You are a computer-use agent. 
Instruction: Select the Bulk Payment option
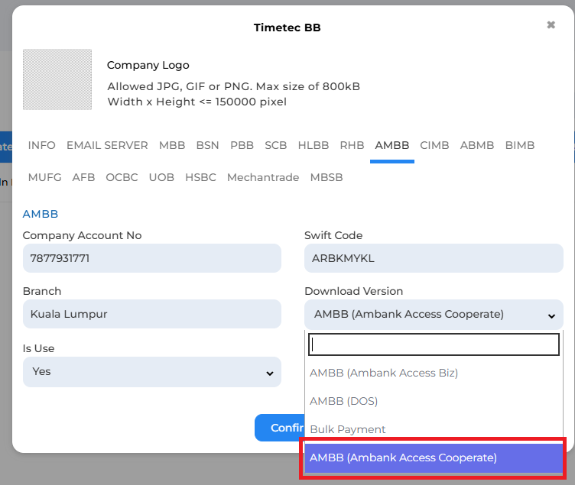click(x=434, y=429)
